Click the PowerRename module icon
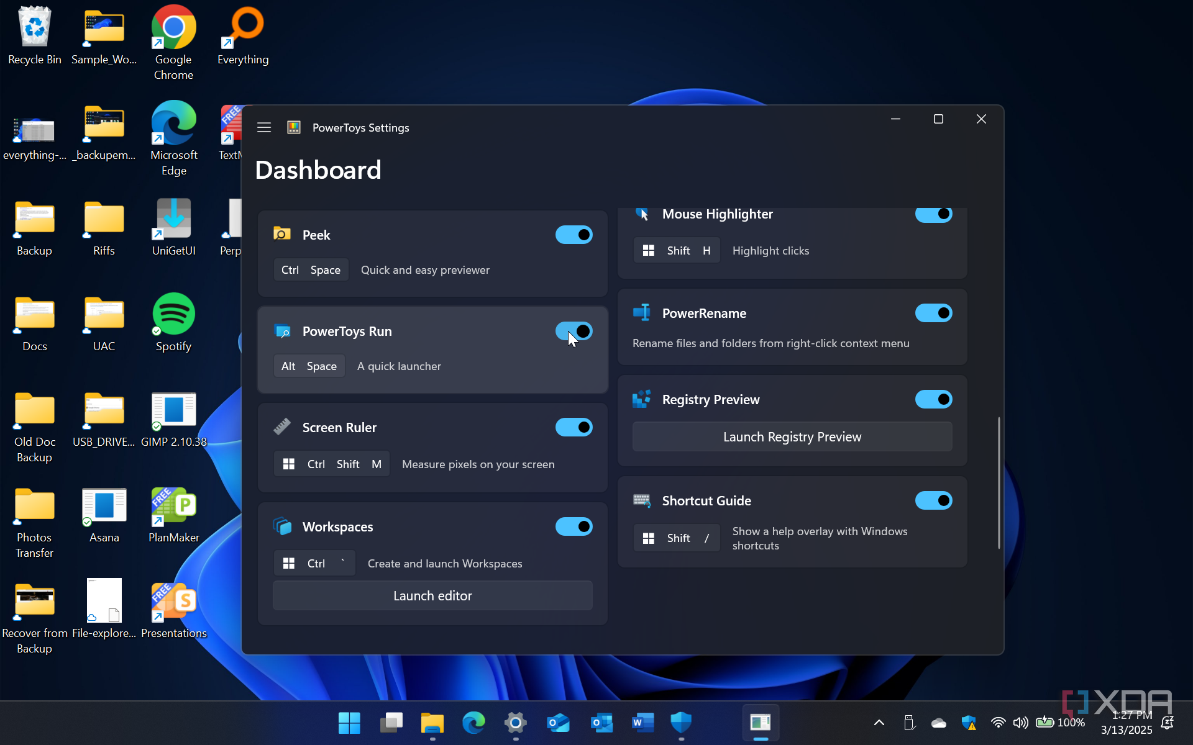The image size is (1193, 745). coord(642,313)
